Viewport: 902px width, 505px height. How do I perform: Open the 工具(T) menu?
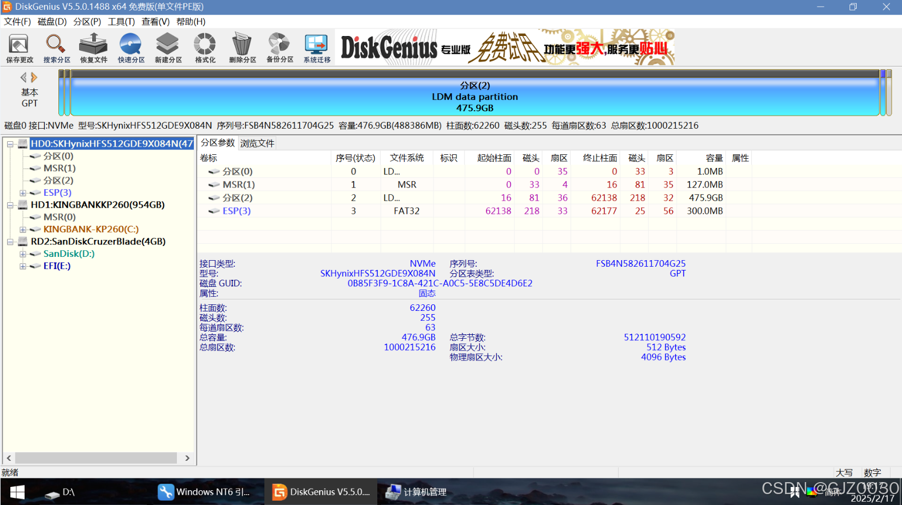121,21
